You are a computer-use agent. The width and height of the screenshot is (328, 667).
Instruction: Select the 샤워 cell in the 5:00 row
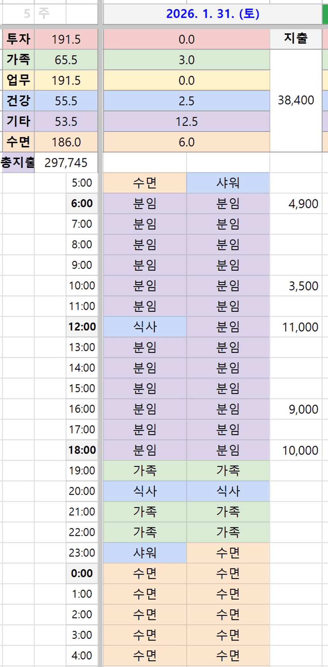point(228,183)
